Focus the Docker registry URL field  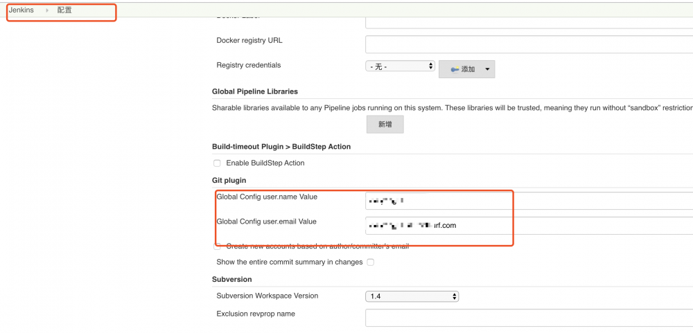(528, 44)
